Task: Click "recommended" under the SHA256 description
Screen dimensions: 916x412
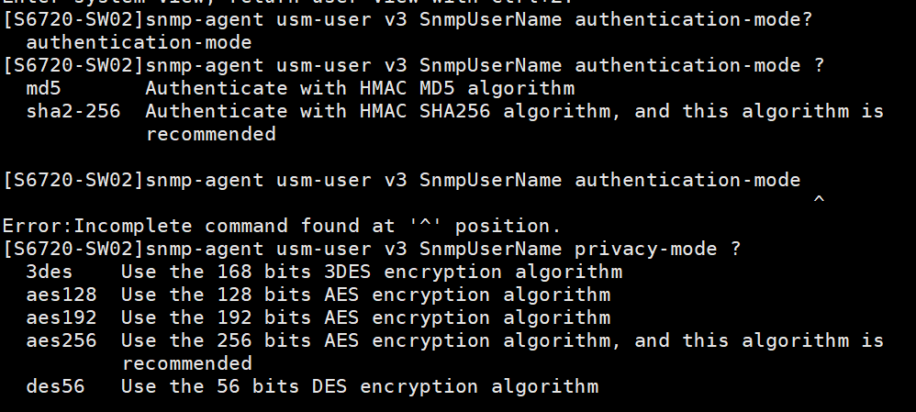Action: click(211, 134)
